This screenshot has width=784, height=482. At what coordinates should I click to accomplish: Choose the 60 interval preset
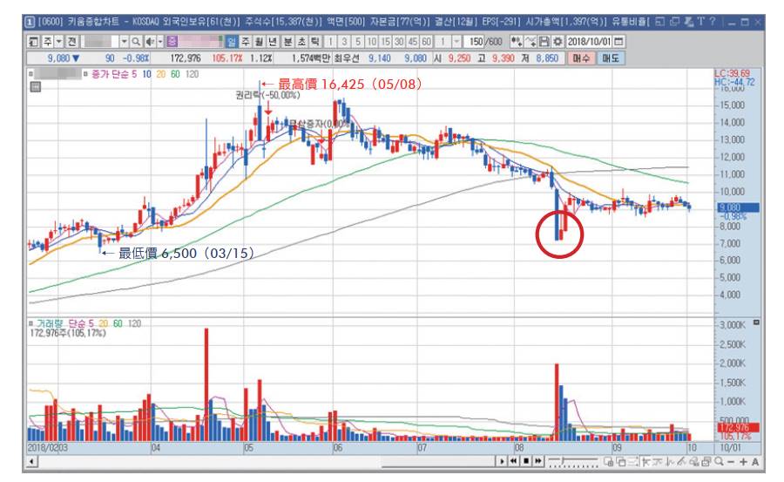point(426,42)
